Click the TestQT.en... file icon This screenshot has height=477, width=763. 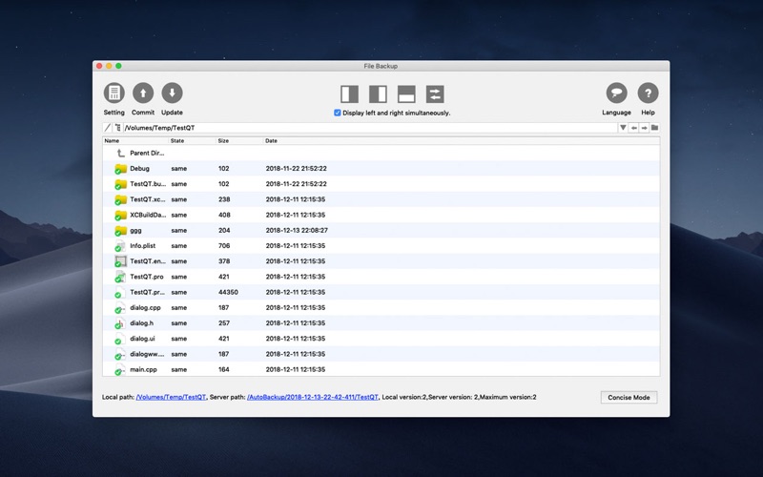(120, 261)
